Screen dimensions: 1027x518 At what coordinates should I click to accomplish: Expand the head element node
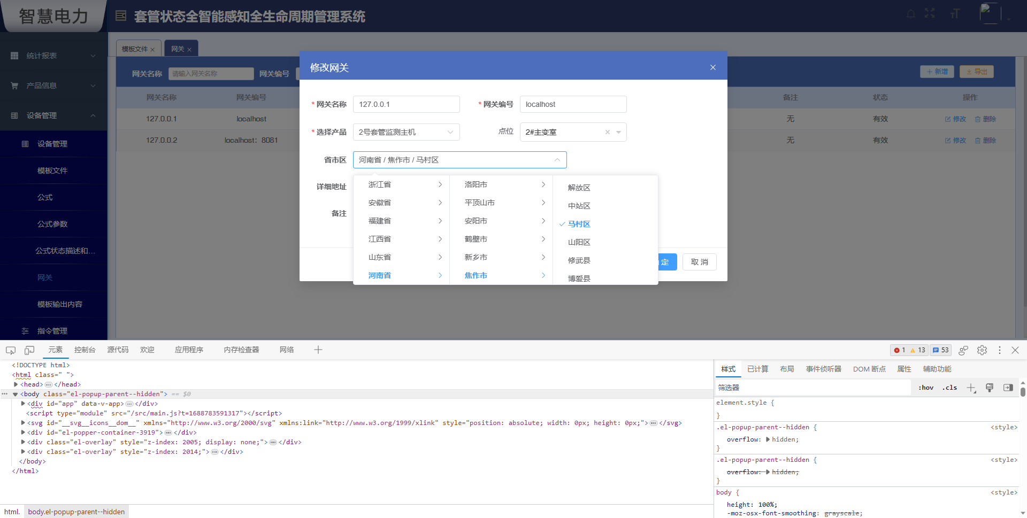pos(16,384)
